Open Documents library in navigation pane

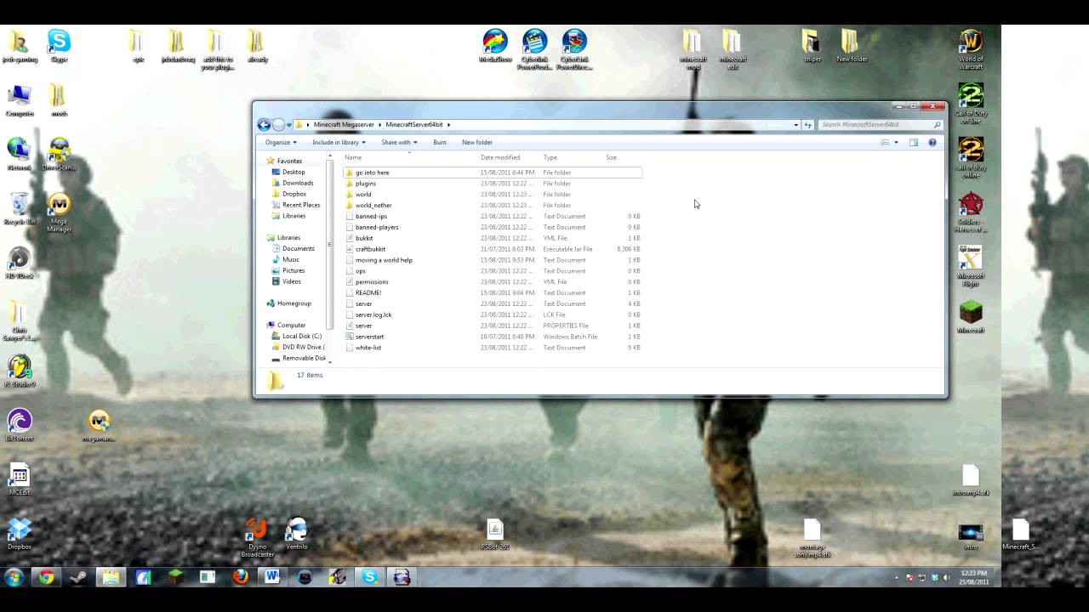tap(298, 248)
